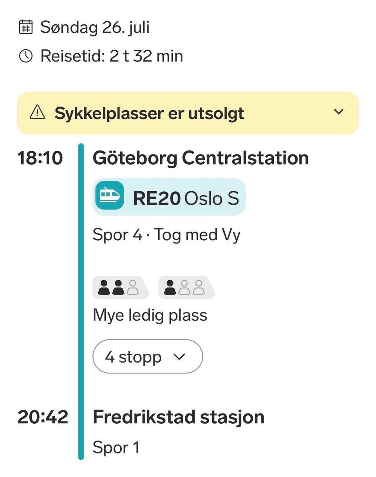The width and height of the screenshot is (376, 477).
Task: Click the chevron inside the 4 stopp pill
Action: tap(179, 357)
